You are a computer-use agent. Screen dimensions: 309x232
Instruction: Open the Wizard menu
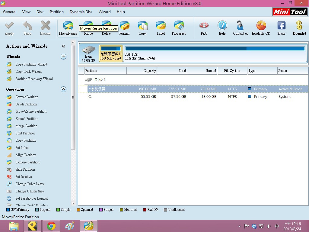pos(104,12)
